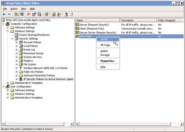185x132 pixels.
Task: Expand Software Settings under Computer Configuration
Action: click(8, 28)
